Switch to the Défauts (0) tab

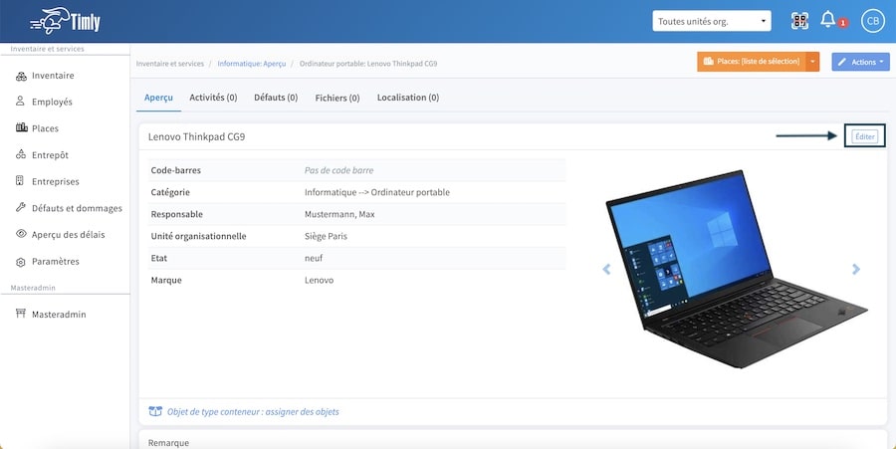tap(276, 98)
